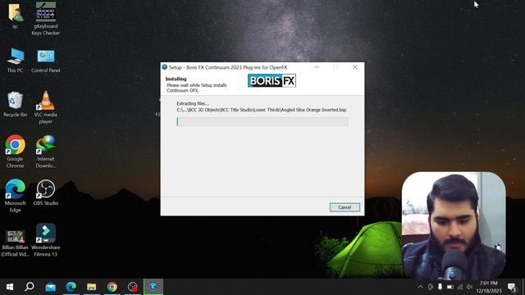
Task: Launch OBS Studio shortcut
Action: (46, 193)
